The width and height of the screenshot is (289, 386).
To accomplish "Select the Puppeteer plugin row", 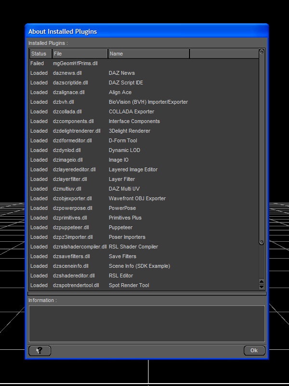I will 144,227.
